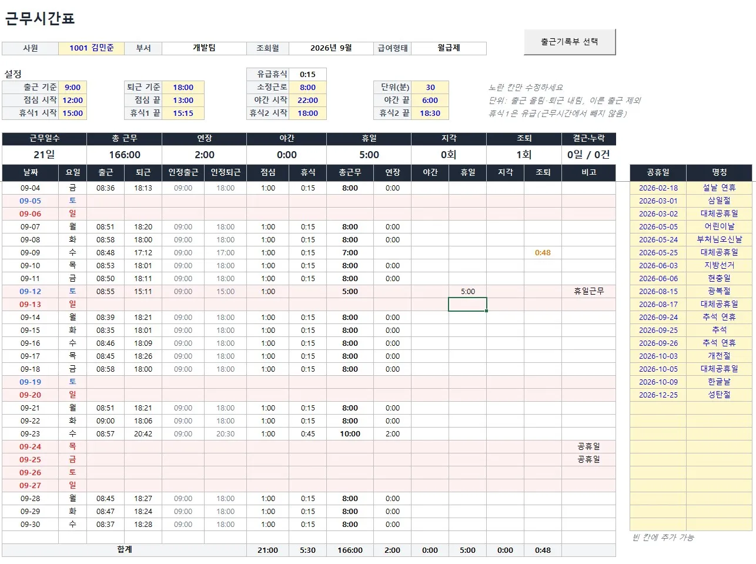Screen dimensions: 756x564
Task: Select the 급여형태 value 월급제
Action: click(x=449, y=48)
